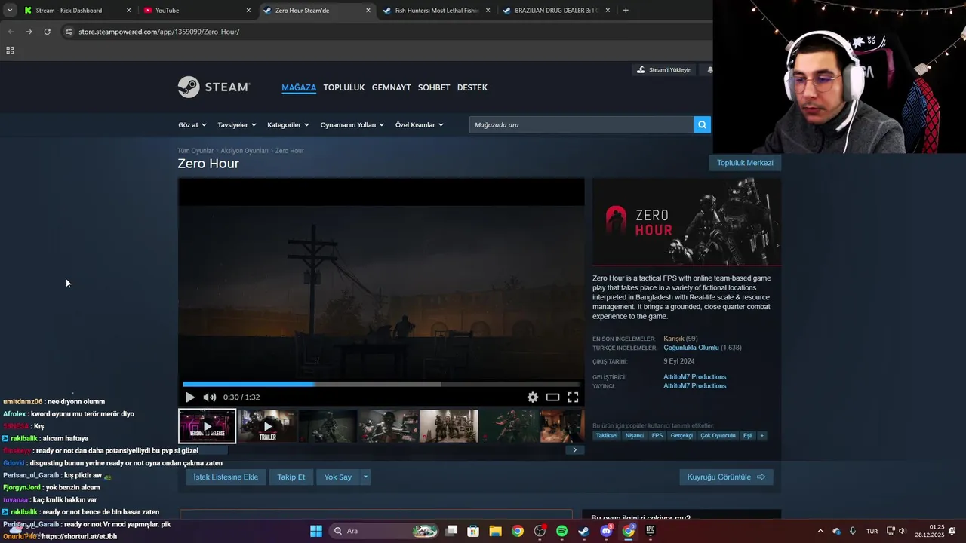Open File Explorer from the taskbar

click(495, 531)
